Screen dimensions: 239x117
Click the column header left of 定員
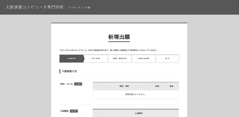(157, 86)
